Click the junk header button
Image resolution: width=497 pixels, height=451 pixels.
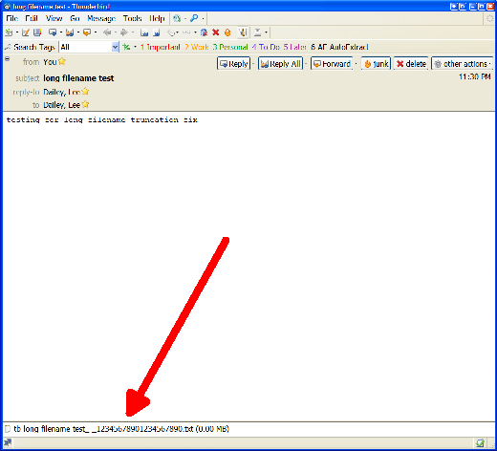[x=376, y=64]
